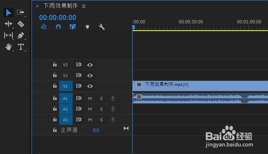Select the Selection tool arrow

coord(9,12)
